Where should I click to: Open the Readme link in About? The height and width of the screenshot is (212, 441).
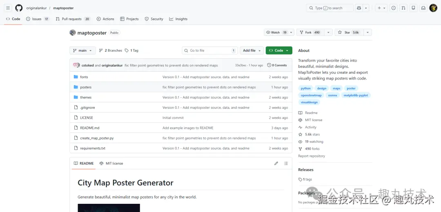308,113
